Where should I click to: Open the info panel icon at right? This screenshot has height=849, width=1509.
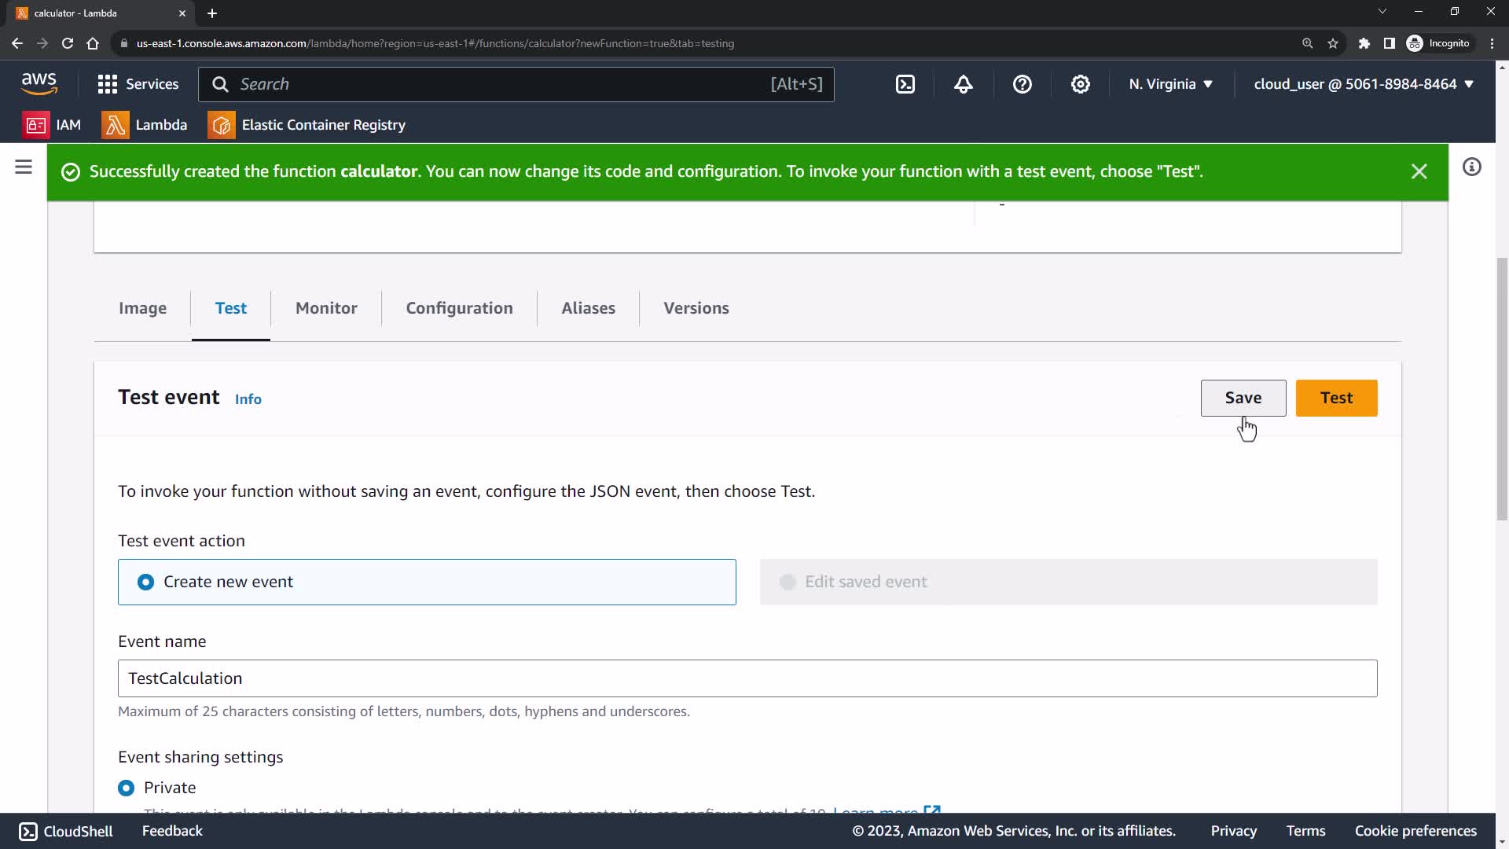(1471, 167)
